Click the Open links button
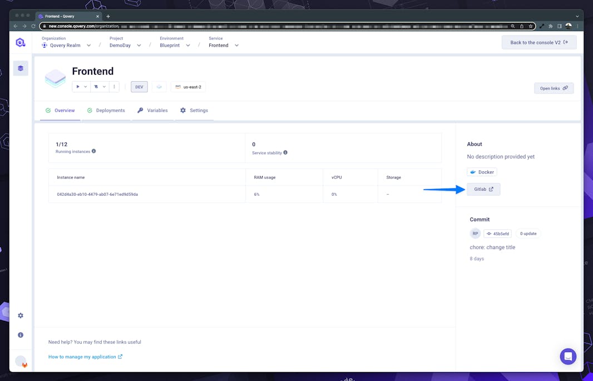The height and width of the screenshot is (381, 593). [554, 88]
